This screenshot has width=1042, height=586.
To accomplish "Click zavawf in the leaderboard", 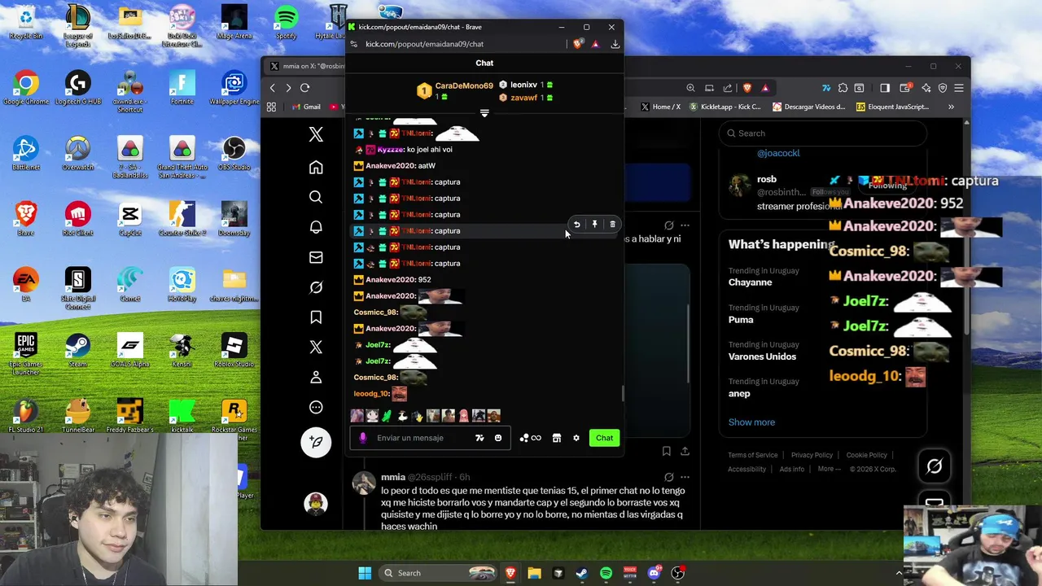I will coord(523,98).
